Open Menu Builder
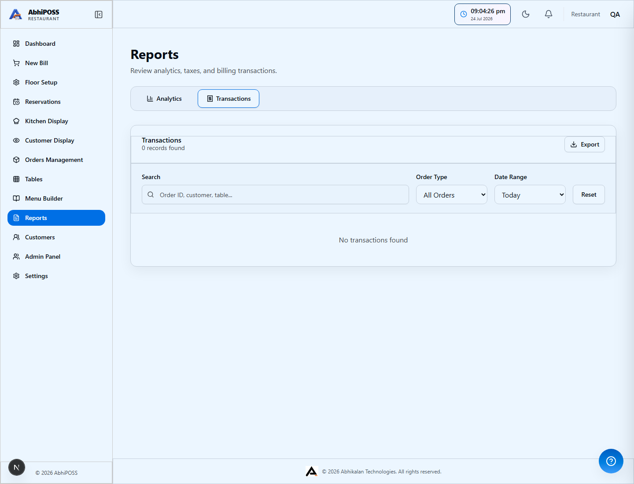634x484 pixels. [56, 198]
